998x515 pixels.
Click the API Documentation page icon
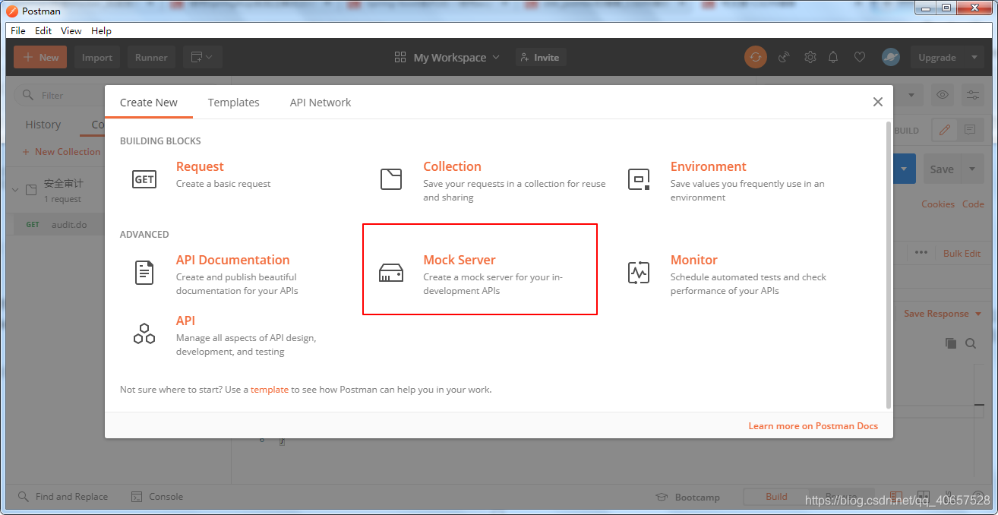click(x=144, y=272)
